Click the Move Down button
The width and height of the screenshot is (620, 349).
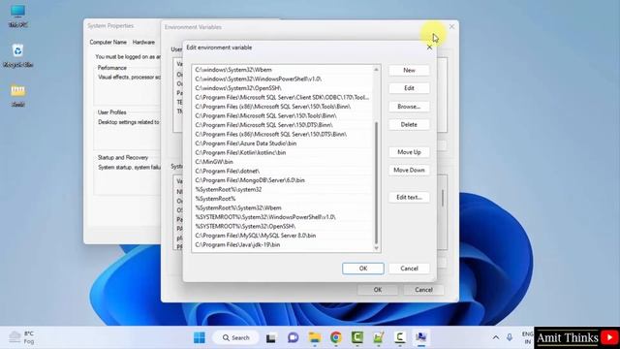pyautogui.click(x=409, y=171)
